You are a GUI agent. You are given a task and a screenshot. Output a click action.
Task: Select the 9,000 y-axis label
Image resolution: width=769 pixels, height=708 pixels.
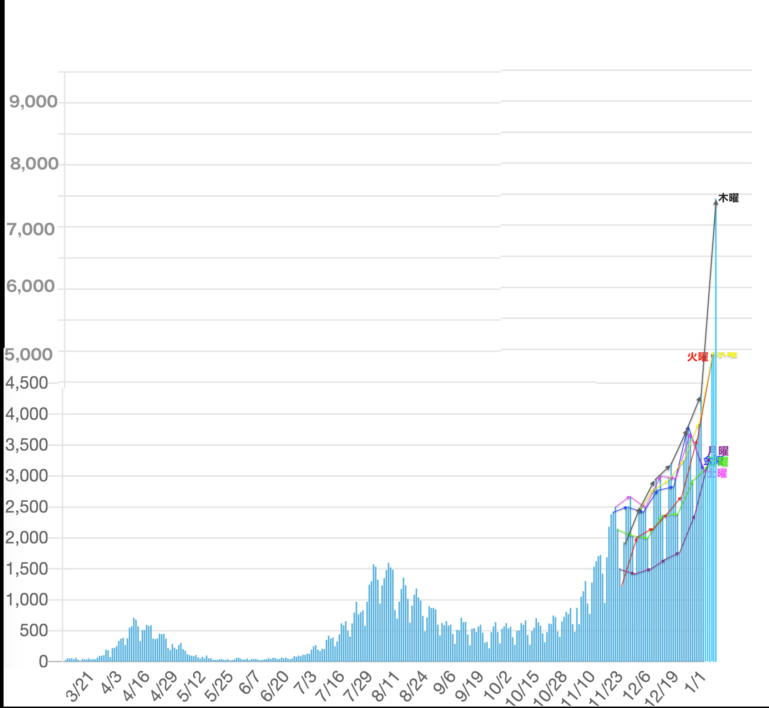pos(33,102)
